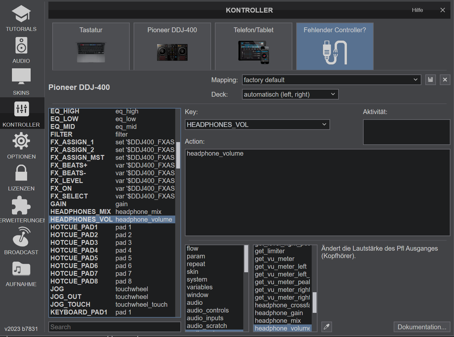Close the Kontroller settings window
This screenshot has width=454, height=337.
tap(443, 10)
